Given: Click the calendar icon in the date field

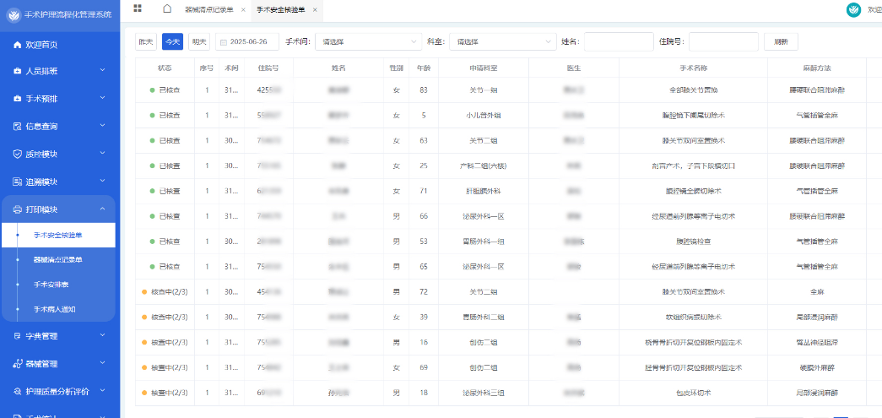Looking at the screenshot, I should point(224,42).
